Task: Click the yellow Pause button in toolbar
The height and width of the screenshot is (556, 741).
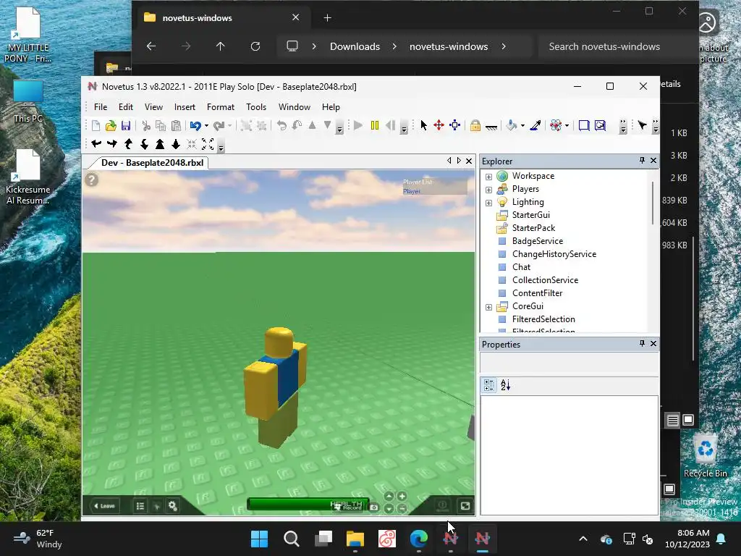Action: point(375,125)
